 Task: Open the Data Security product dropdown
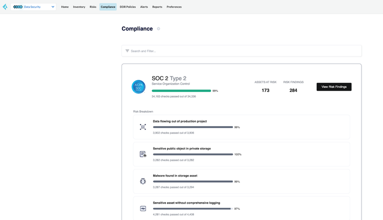[34, 7]
